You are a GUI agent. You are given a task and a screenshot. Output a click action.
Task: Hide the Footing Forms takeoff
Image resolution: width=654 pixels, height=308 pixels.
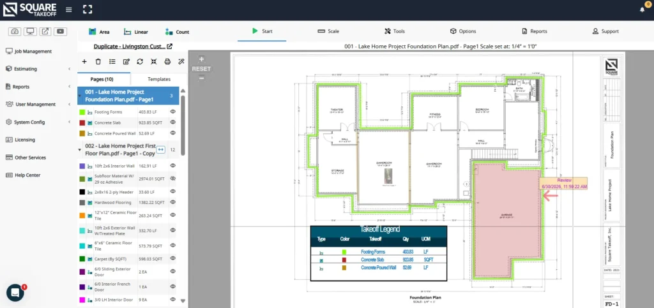coord(172,112)
